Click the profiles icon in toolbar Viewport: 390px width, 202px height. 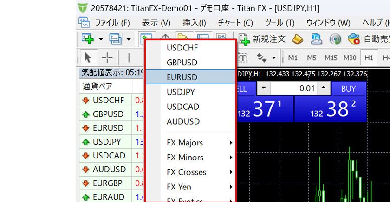pos(116,39)
